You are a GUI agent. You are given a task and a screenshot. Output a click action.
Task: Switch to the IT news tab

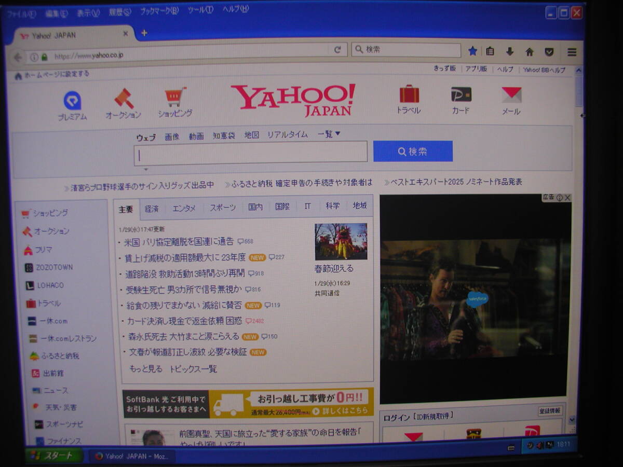[x=308, y=206]
